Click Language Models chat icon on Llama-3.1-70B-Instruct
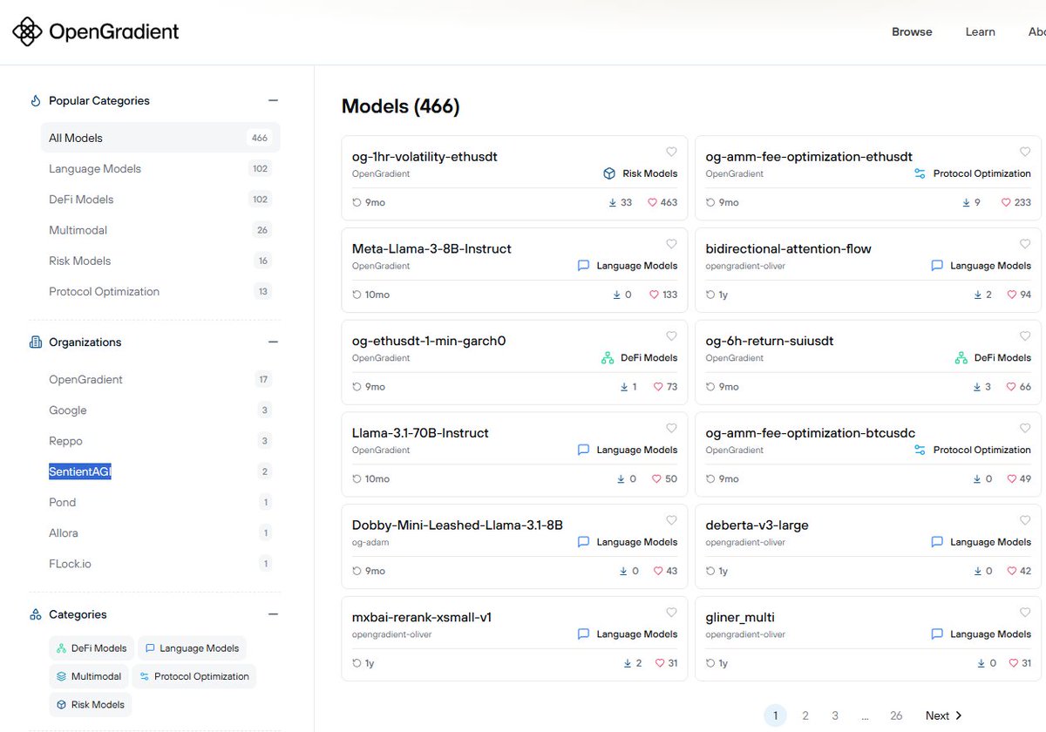This screenshot has width=1046, height=732. 584,450
